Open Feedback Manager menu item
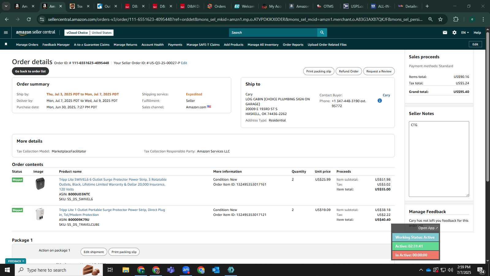The image size is (490, 276). [56, 44]
